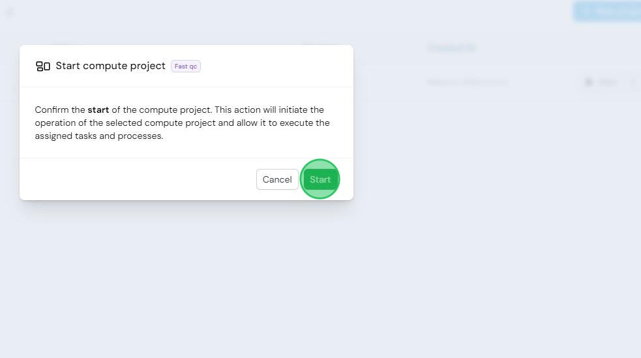641x358 pixels.
Task: Click the blurred more-options icon at right edge
Action: pos(633,82)
